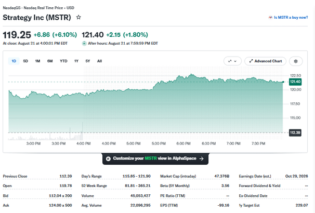
Task: Click the Avg. Volume label
Action: (91, 205)
